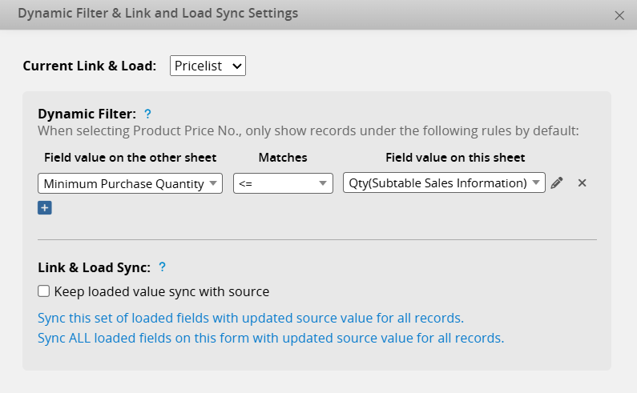Image resolution: width=637 pixels, height=393 pixels.
Task: Enable Keep loaded value sync with source checkbox
Action: 44,291
